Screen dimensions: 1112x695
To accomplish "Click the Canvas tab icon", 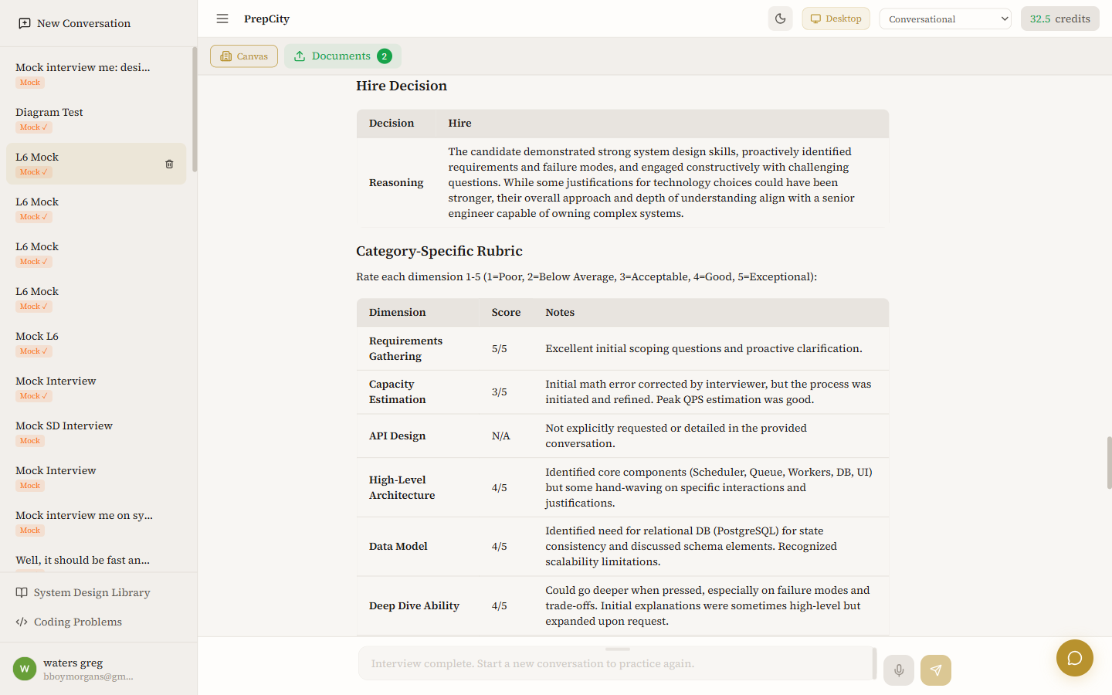I will pos(225,56).
